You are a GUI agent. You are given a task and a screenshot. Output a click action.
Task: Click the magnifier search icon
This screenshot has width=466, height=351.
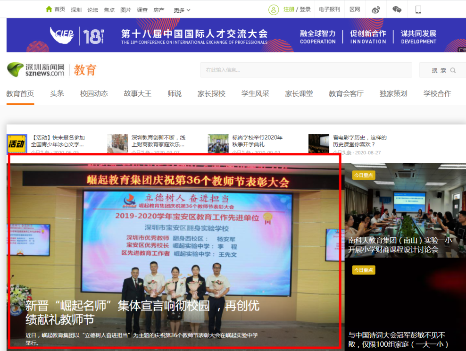click(453, 70)
